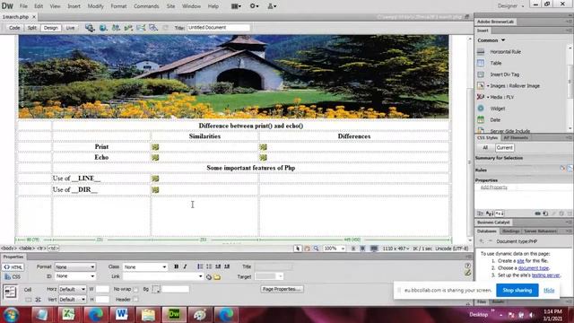Click Stop sharing button
The height and width of the screenshot is (323, 574).
click(x=517, y=290)
